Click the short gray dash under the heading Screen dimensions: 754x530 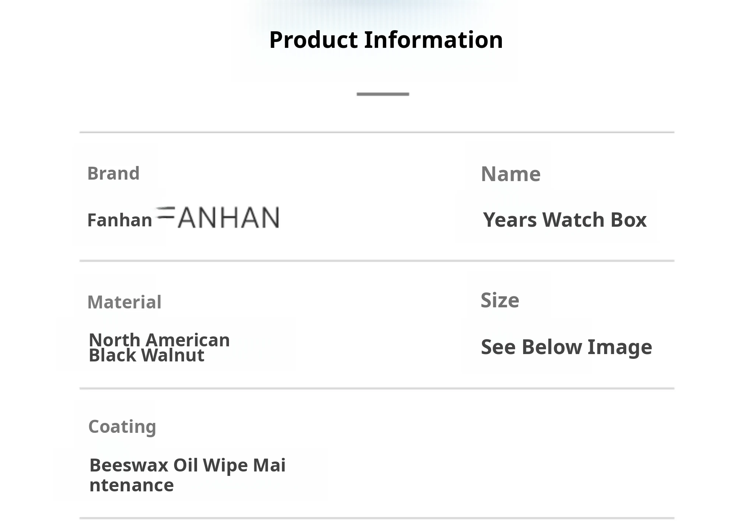pos(383,94)
